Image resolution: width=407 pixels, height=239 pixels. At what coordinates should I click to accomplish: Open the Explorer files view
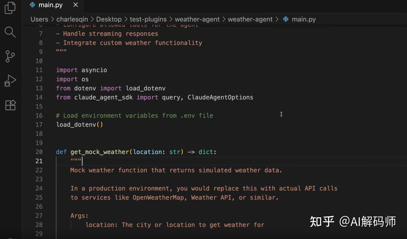[10, 8]
